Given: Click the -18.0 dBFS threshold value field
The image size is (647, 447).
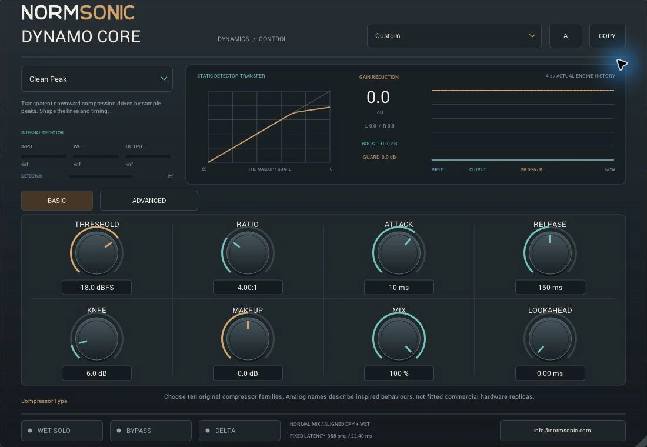Looking at the screenshot, I should pos(96,287).
